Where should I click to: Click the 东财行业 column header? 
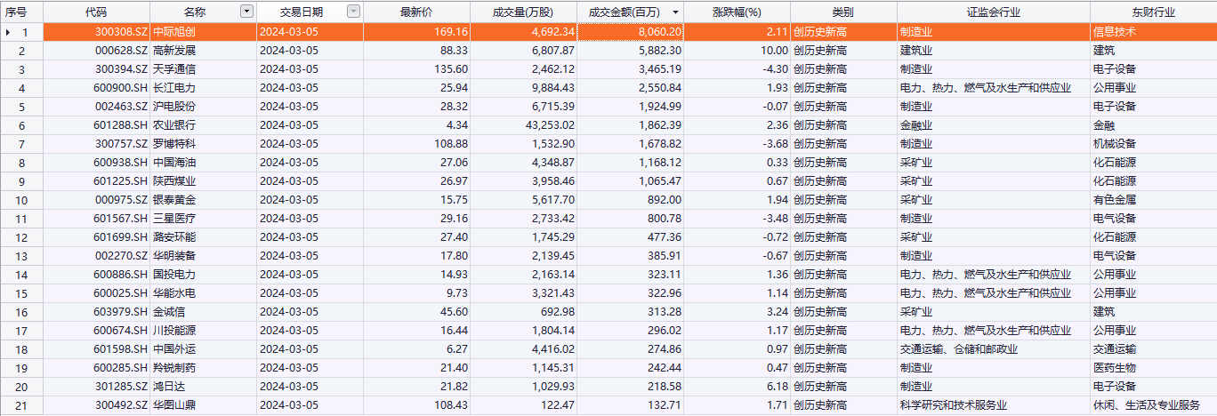[1153, 12]
